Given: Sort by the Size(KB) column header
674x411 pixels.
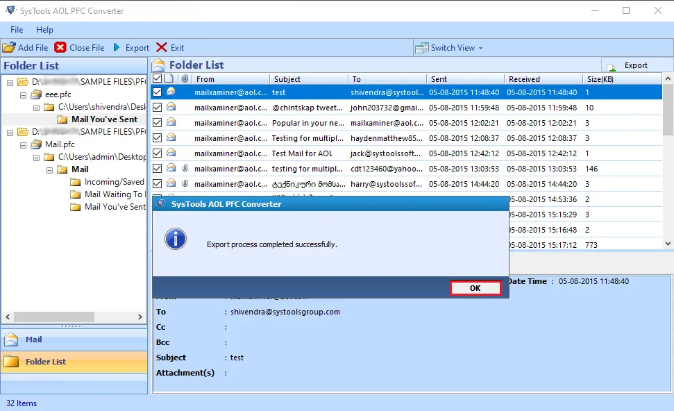Looking at the screenshot, I should (x=623, y=79).
